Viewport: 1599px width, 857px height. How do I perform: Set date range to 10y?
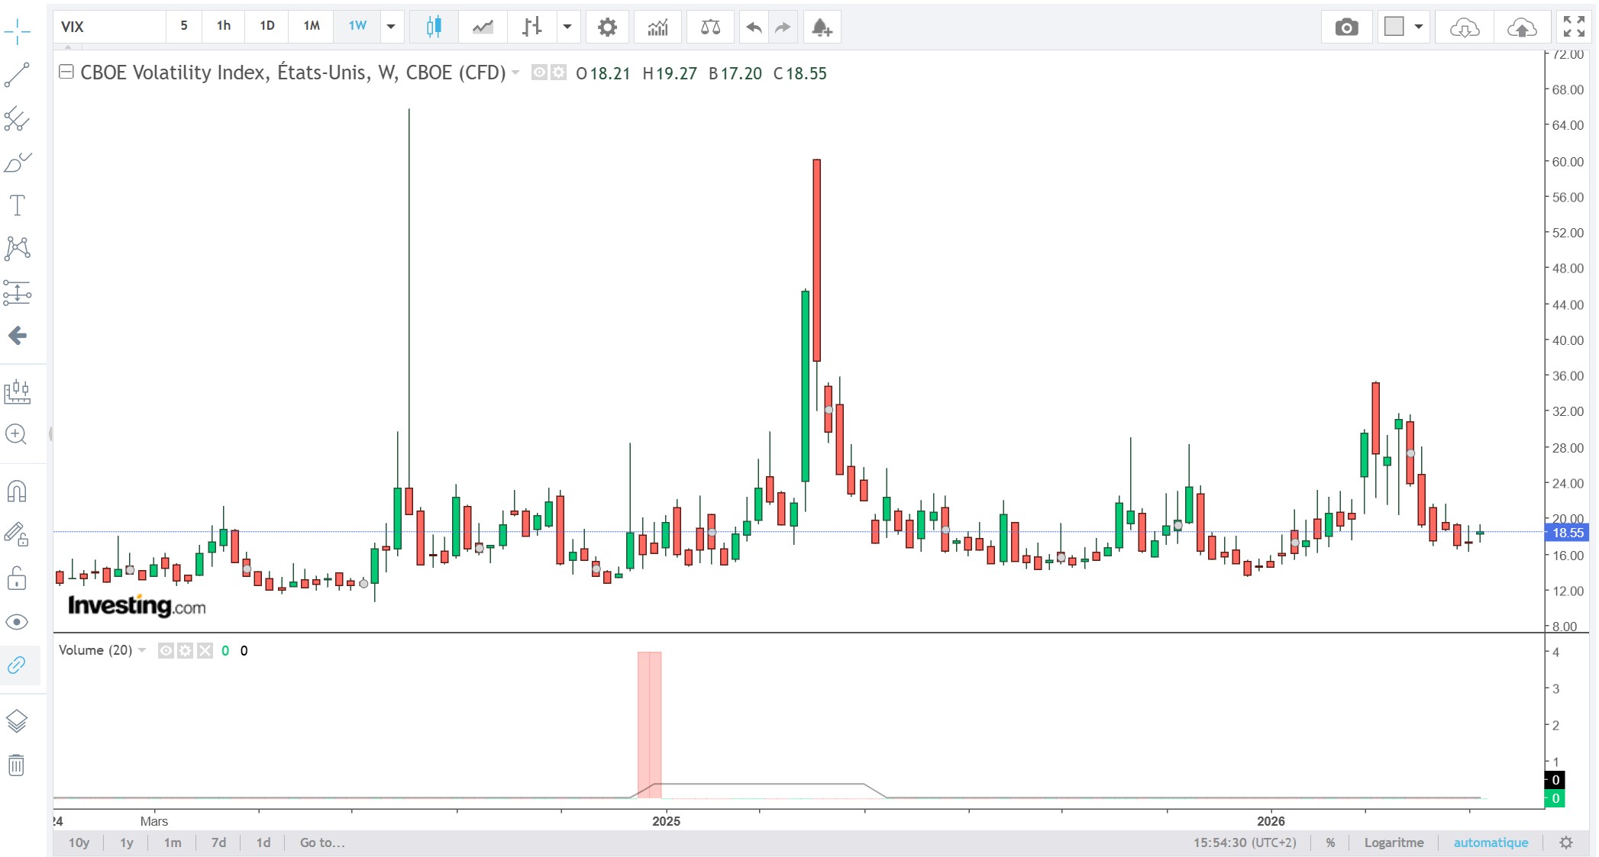(x=79, y=843)
